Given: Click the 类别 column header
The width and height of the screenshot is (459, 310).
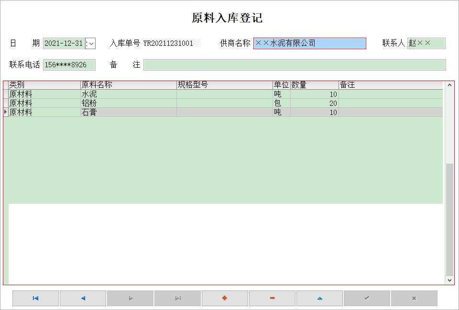Looking at the screenshot, I should pyautogui.click(x=44, y=85).
